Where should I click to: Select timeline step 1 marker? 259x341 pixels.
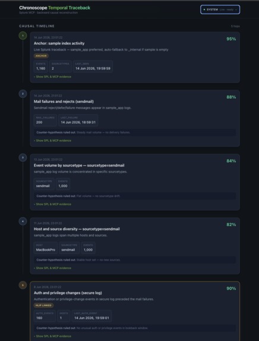23,36
